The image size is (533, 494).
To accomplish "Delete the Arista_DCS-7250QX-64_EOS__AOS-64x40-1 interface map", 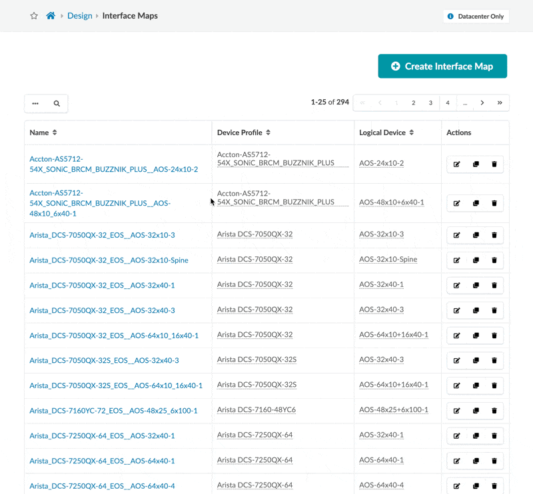I will pos(494,461).
